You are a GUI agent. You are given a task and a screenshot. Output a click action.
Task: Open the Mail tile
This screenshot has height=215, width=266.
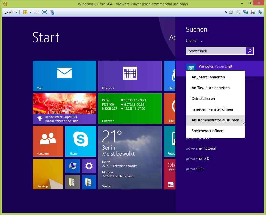tap(64, 76)
